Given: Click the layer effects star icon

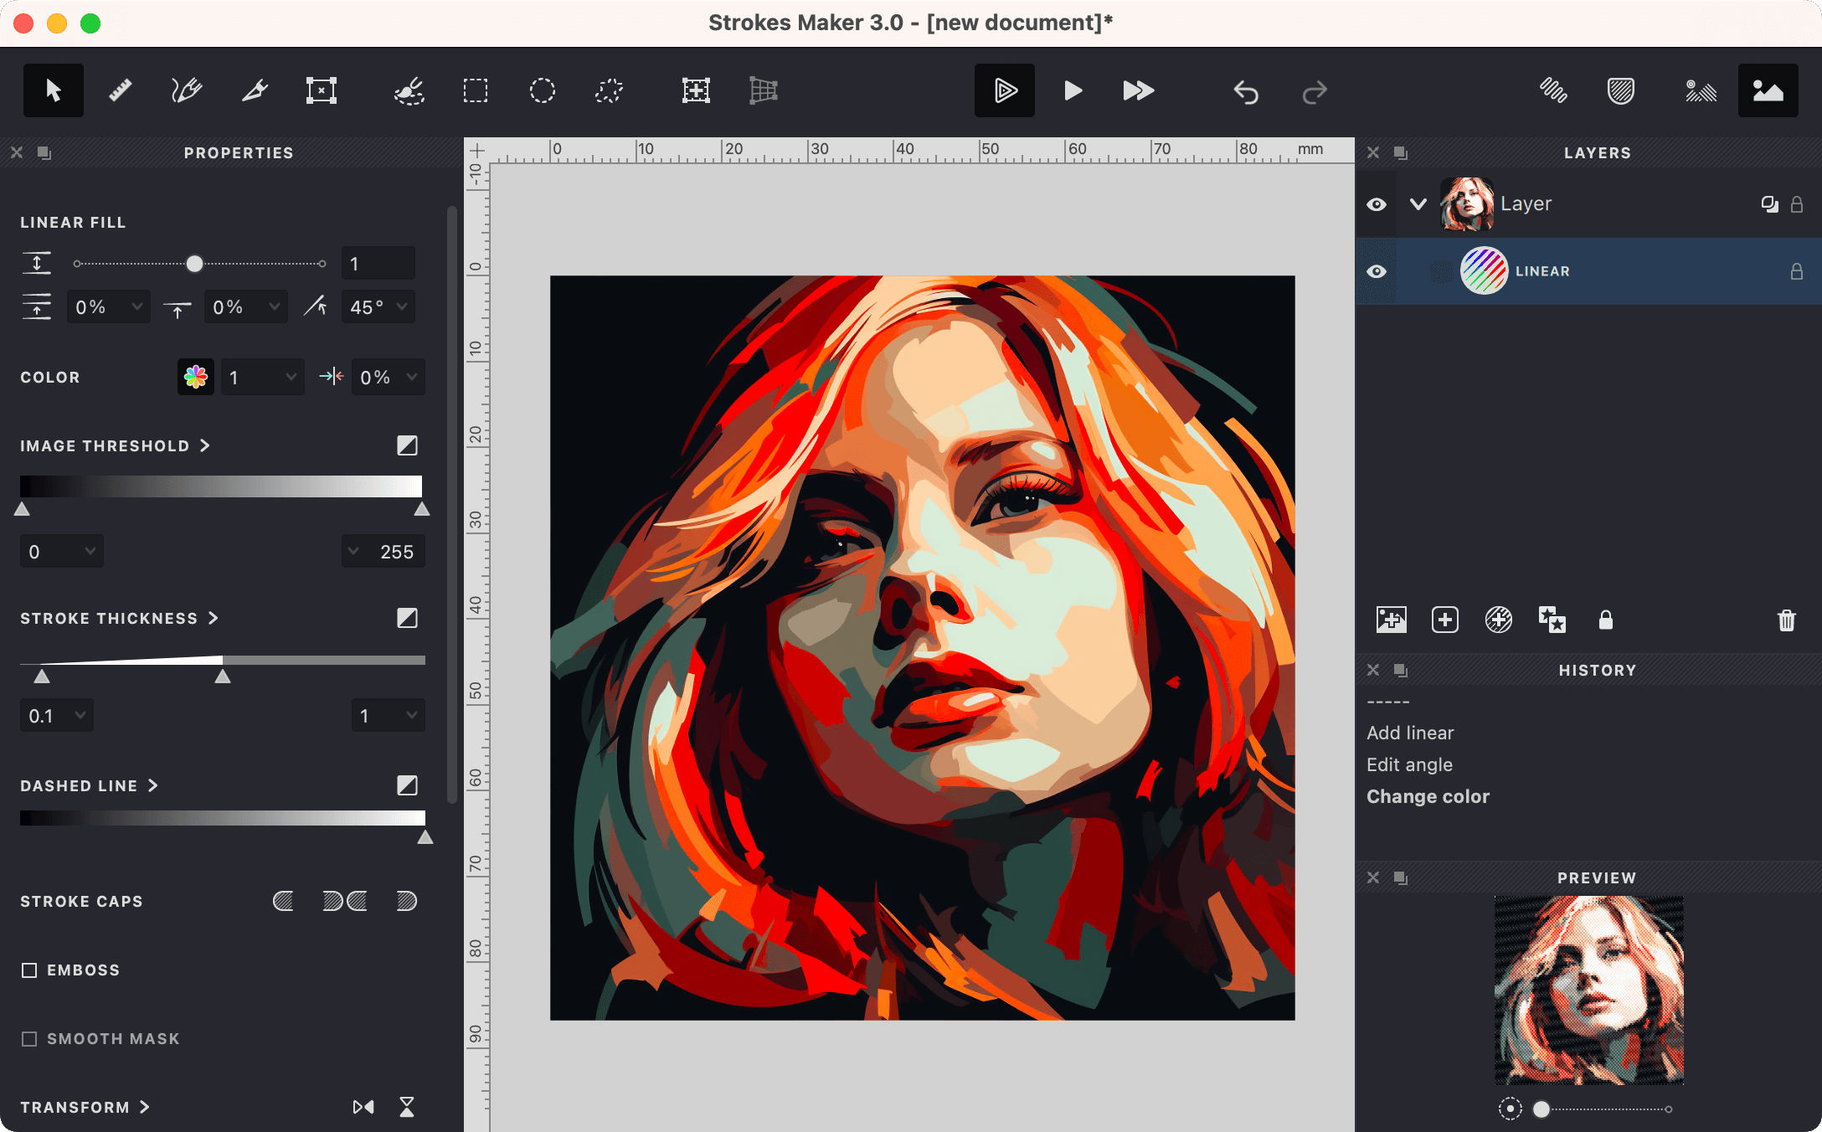Looking at the screenshot, I should coord(1552,620).
